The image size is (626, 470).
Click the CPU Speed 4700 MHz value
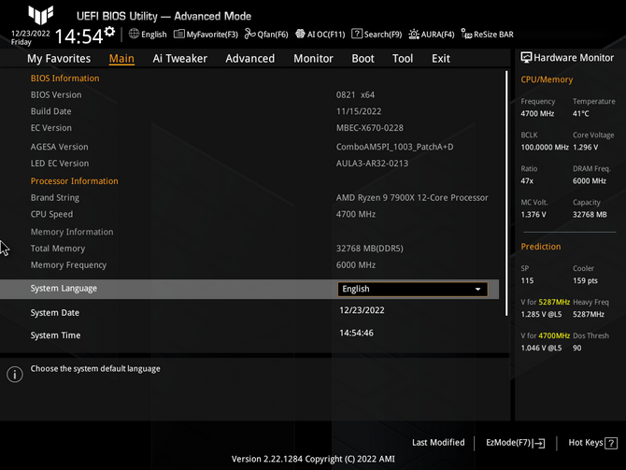355,214
